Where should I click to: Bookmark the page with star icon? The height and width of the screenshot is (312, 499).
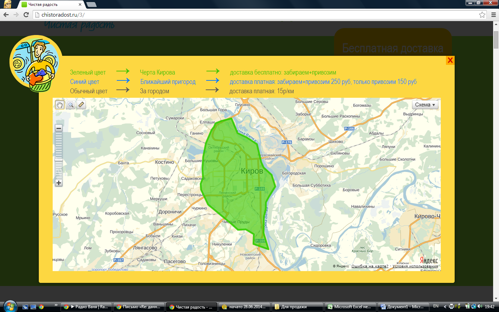(x=482, y=15)
